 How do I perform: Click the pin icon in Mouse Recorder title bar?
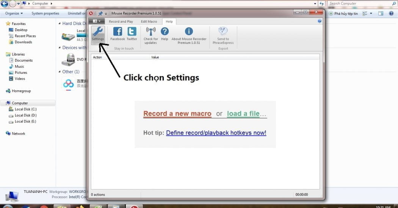(x=100, y=13)
